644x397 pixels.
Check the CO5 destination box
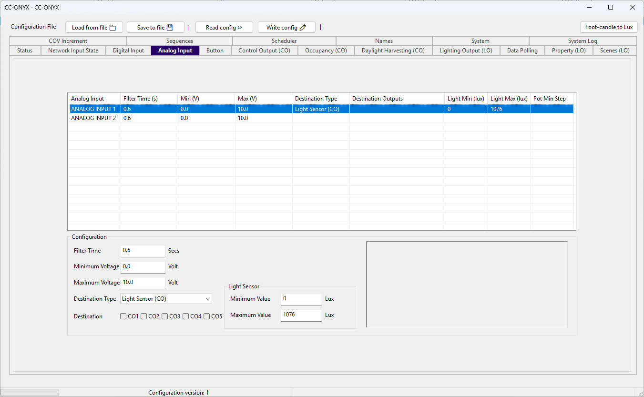click(x=207, y=316)
